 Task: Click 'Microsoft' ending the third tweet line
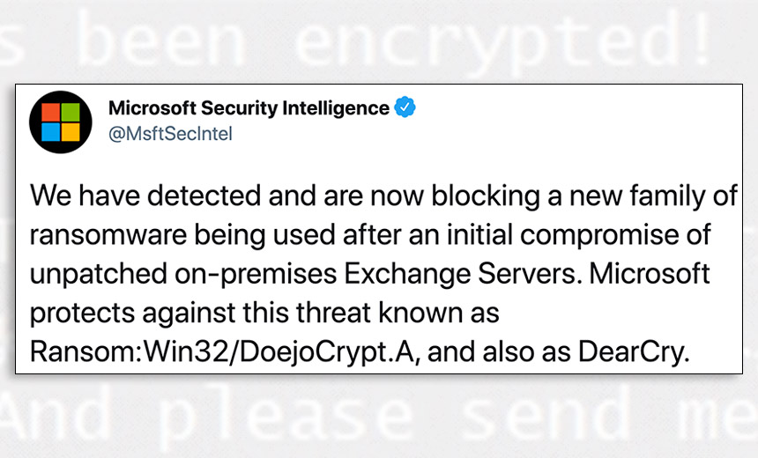click(650, 273)
